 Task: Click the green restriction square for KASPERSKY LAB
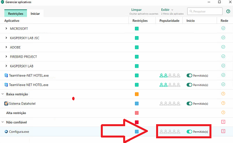point(137,66)
